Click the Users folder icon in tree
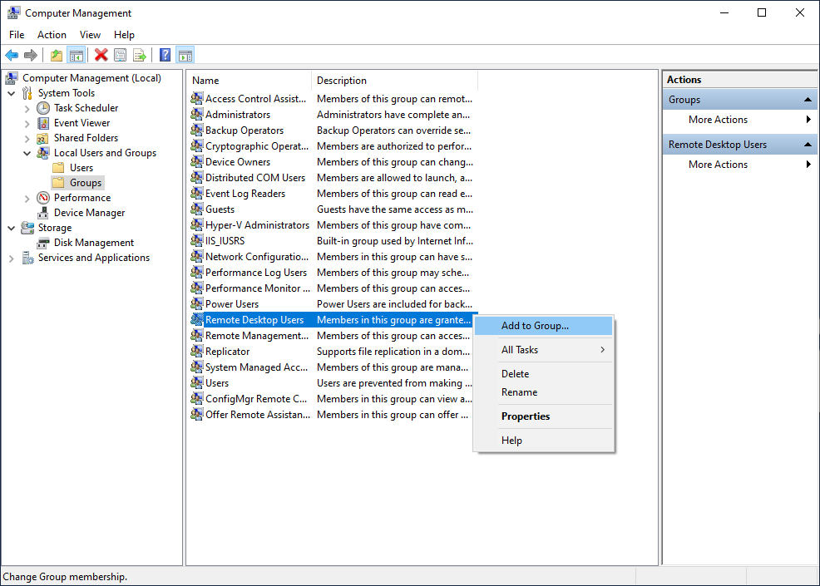This screenshot has width=820, height=586. coord(59,168)
